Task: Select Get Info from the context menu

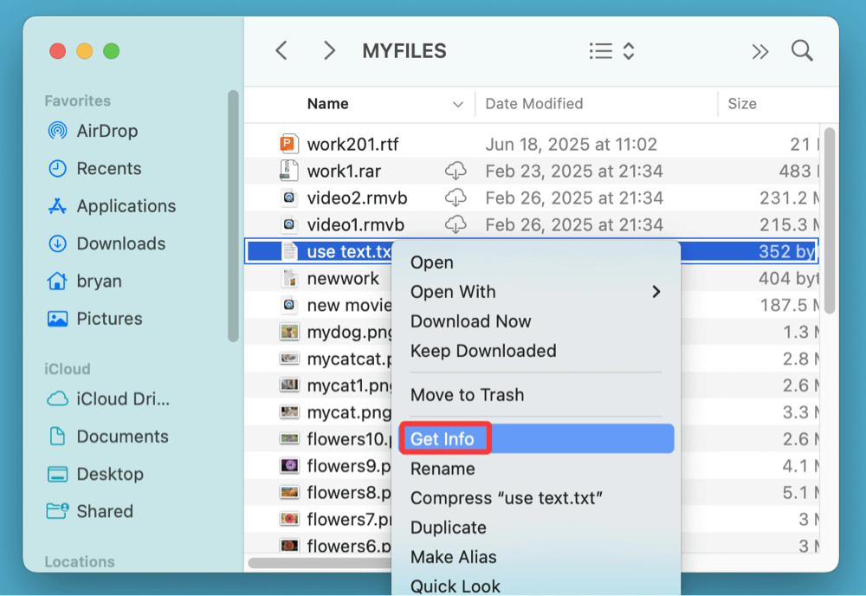Action: (x=444, y=438)
